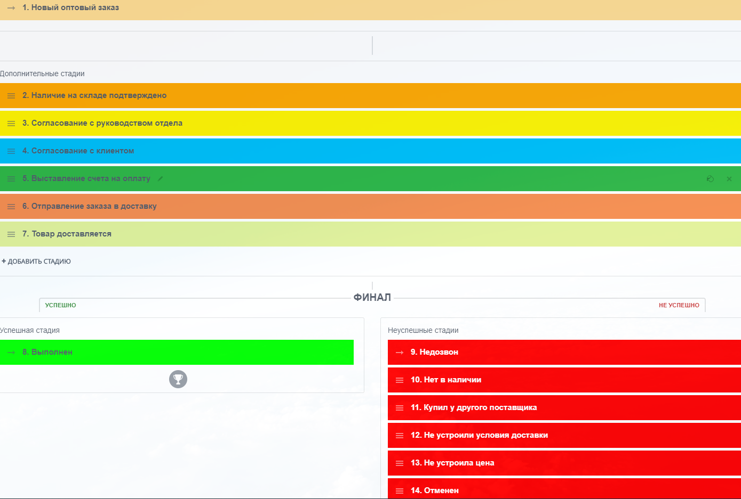Grab drag handle of stage 2 Наличие на складе
This screenshot has width=741, height=499.
[x=11, y=96]
